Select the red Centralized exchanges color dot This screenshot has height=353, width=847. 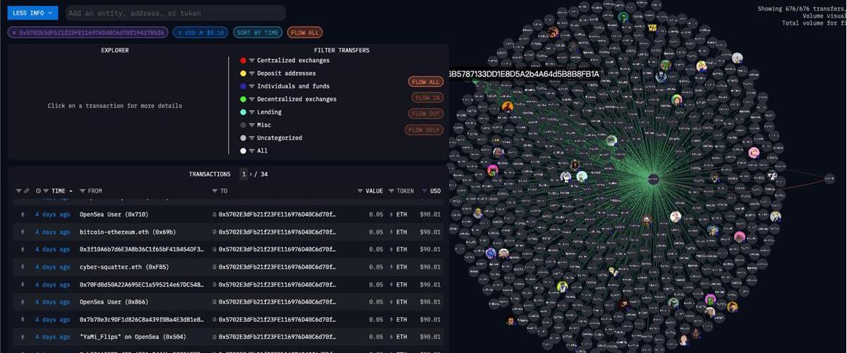coord(243,61)
